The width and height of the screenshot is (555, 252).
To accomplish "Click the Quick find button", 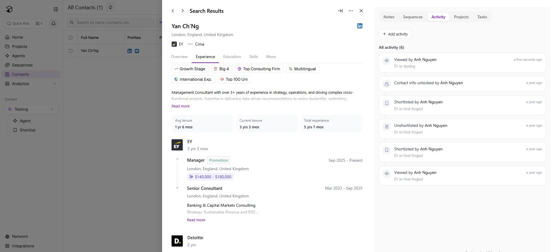I will click(x=25, y=24).
